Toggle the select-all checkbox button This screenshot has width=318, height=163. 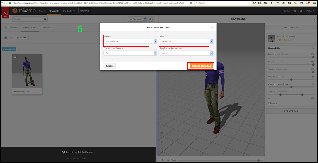6,37
